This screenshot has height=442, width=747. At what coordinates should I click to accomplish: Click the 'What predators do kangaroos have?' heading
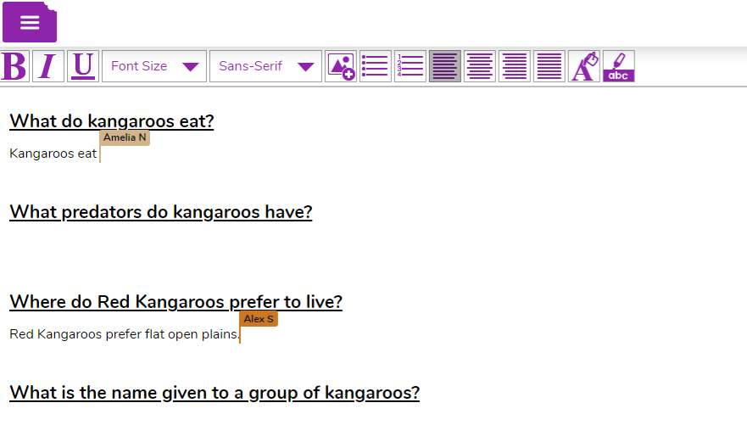[x=160, y=212]
